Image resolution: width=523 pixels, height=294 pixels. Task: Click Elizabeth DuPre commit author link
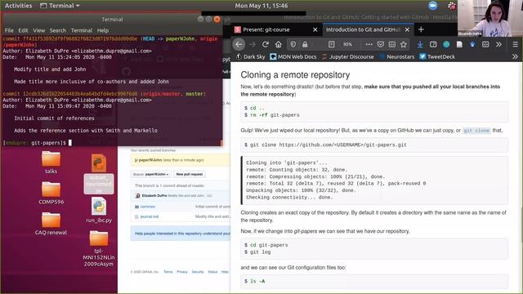pyautogui.click(x=154, y=196)
